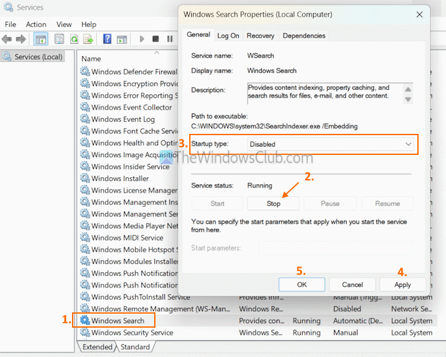Click the Back arrow in Services toolbar

click(6, 39)
